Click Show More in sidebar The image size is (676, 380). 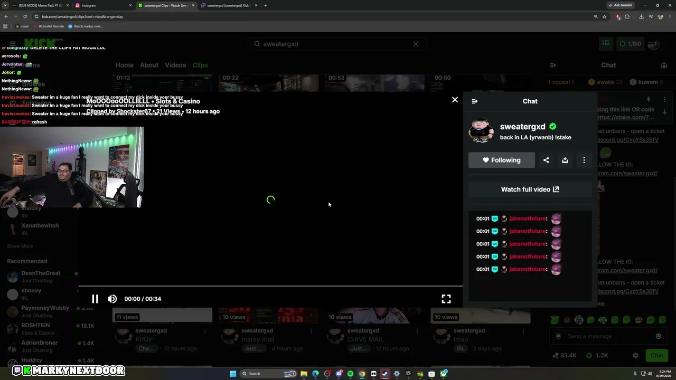click(20, 246)
